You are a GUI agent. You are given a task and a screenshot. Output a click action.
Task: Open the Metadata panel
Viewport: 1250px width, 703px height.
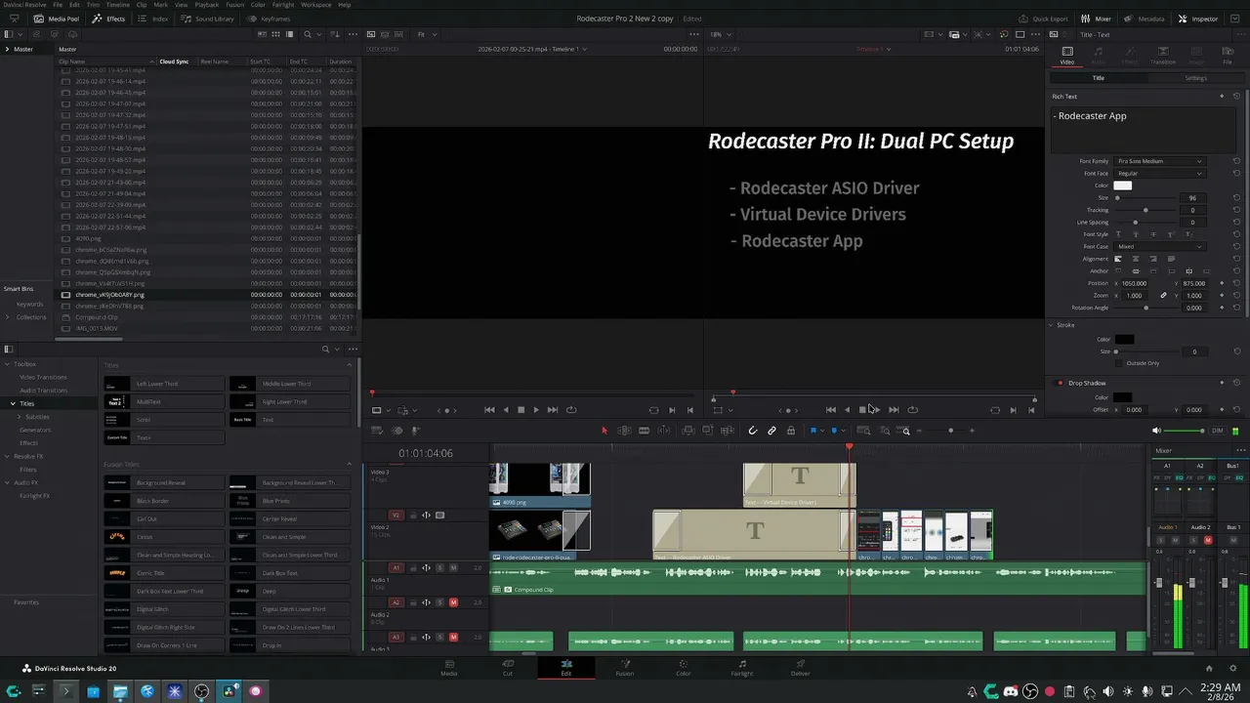1145,19
